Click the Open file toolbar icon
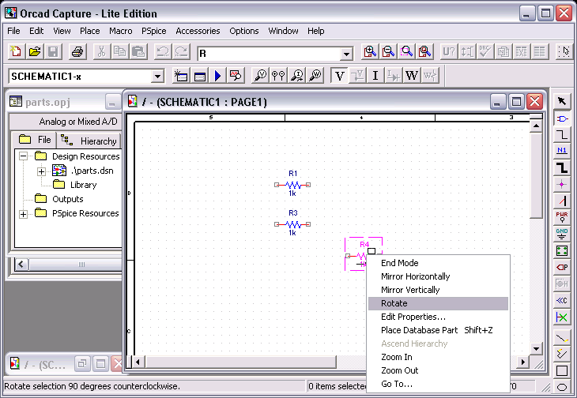Screen dimensions: 577x398 pos(35,52)
